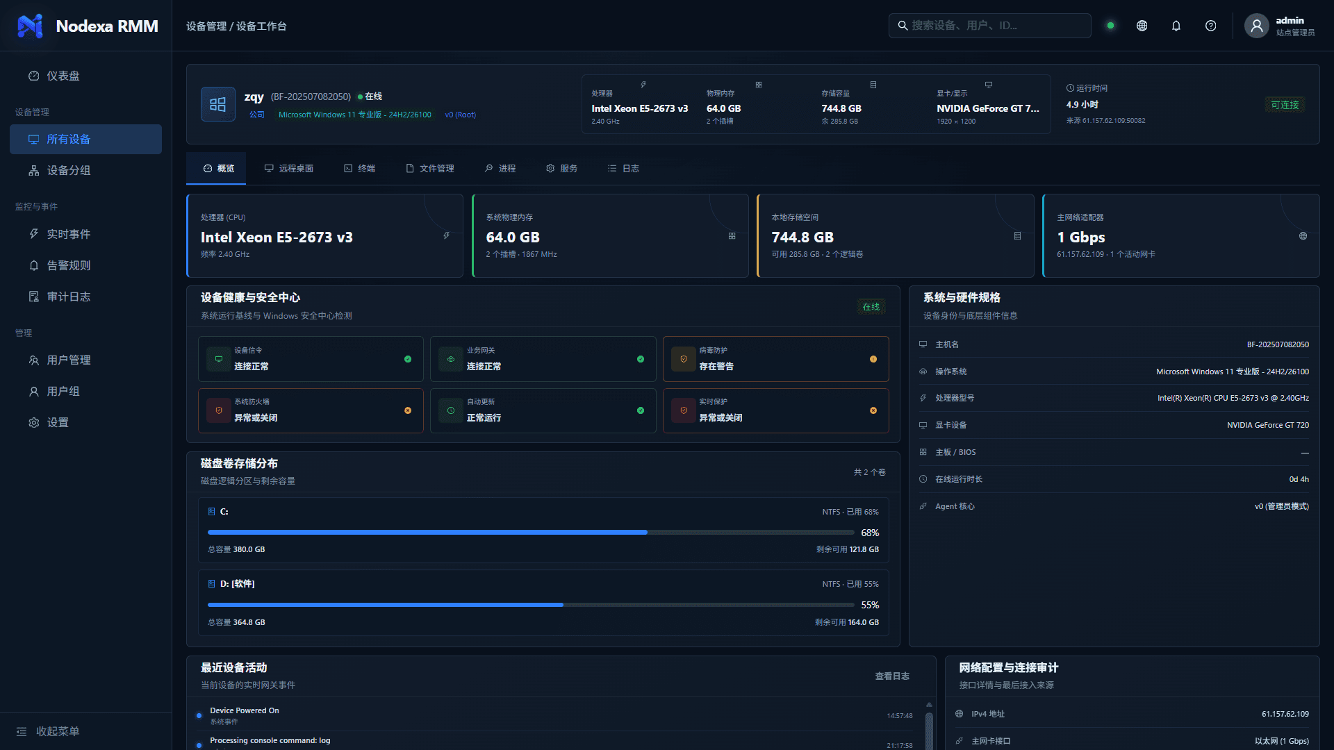Screen dimensions: 1334x750
Task: Collapse the sidebar with 收起菜单
Action: 48,731
